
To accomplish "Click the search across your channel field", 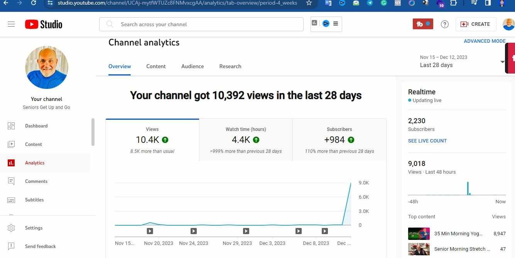I will tap(201, 24).
